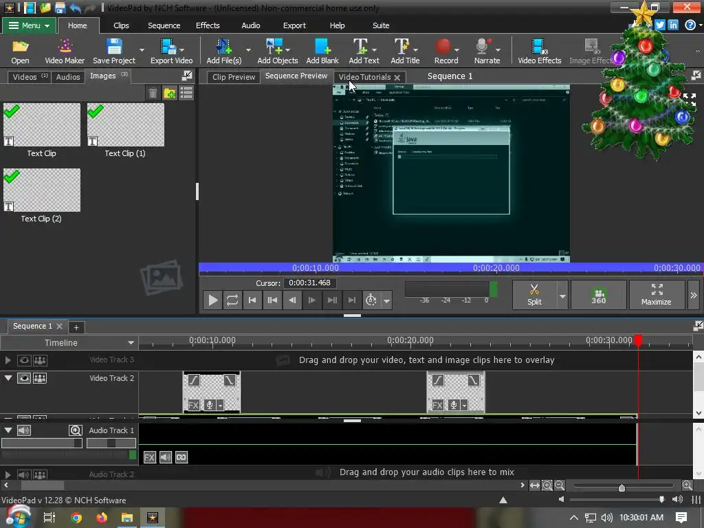Click Add Objects in the toolbar

click(x=278, y=51)
